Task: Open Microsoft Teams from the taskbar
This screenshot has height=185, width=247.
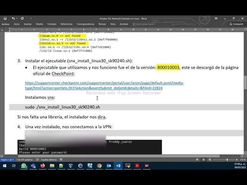Action: coord(33,166)
